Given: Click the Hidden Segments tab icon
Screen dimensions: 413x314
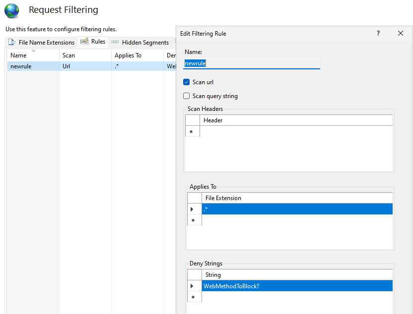Looking at the screenshot, I should [x=116, y=42].
